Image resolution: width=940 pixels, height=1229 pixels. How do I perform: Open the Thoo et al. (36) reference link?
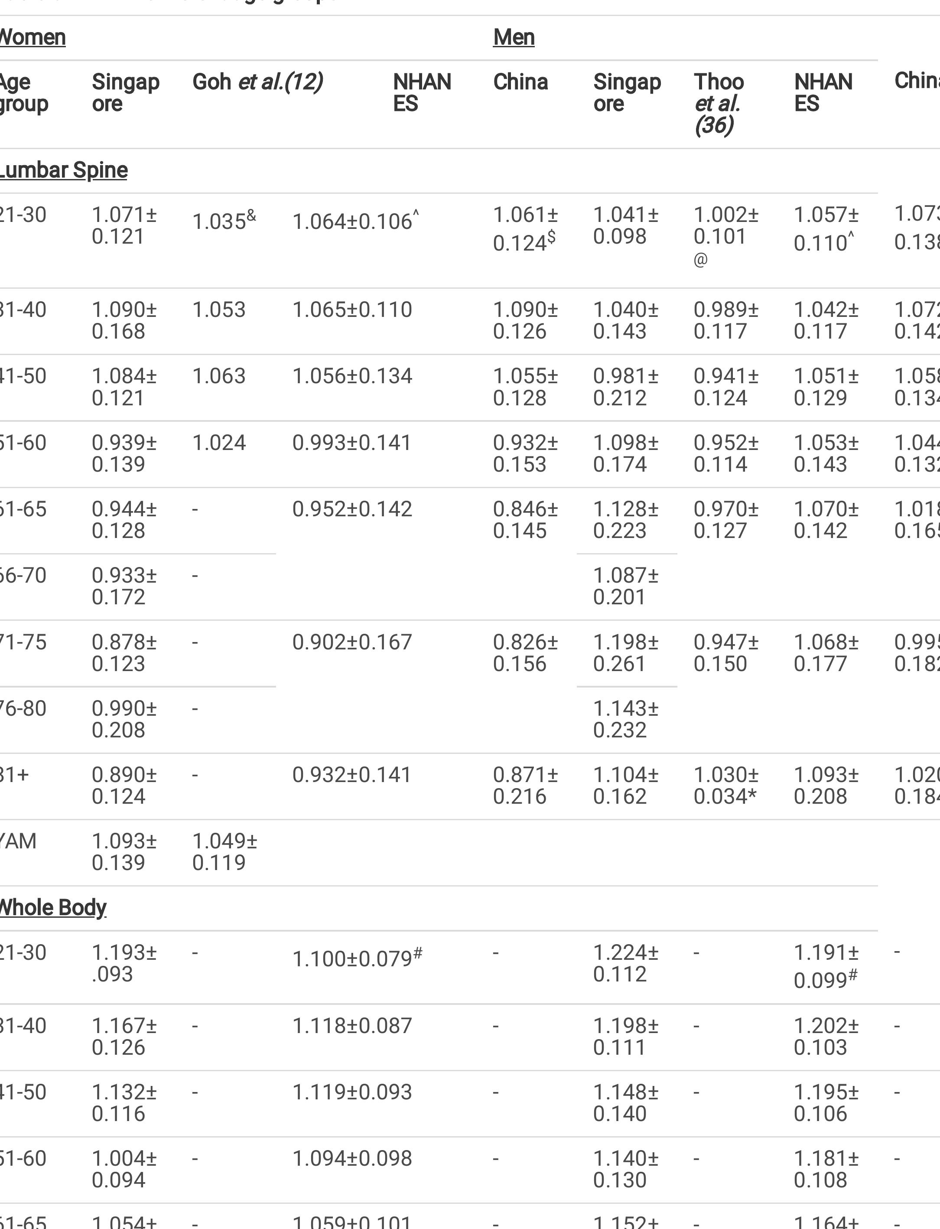[x=719, y=104]
